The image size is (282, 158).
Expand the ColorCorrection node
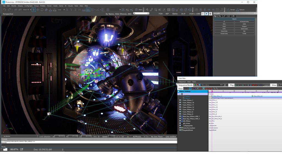[180, 128]
